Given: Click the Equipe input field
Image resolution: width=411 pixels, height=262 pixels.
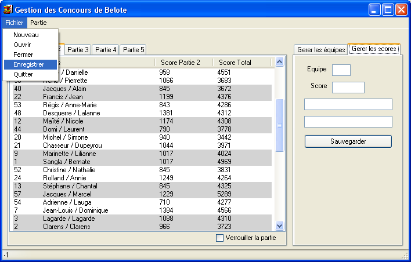Looking at the screenshot, I should click(x=341, y=70).
